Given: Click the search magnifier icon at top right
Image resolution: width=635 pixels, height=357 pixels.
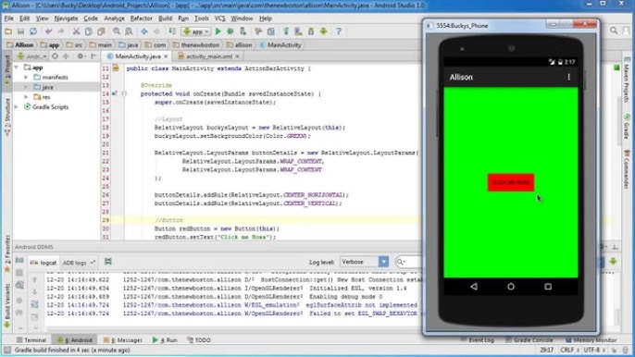Looking at the screenshot, I should [x=614, y=31].
